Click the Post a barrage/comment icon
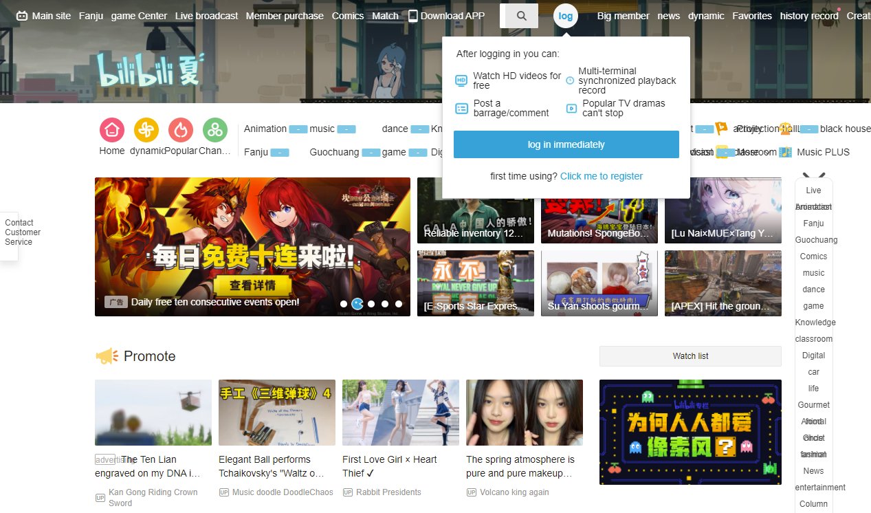Screen dimensions: 871x513 tap(461, 108)
